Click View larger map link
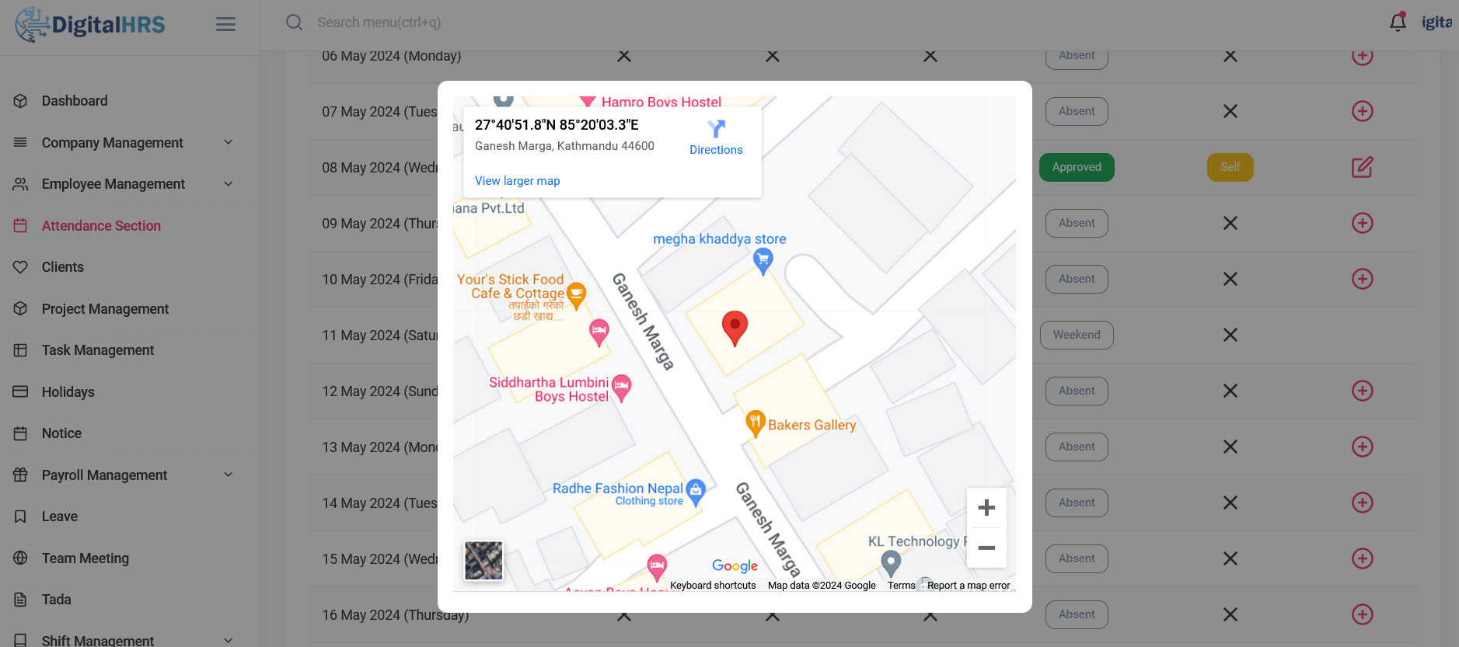 (517, 181)
